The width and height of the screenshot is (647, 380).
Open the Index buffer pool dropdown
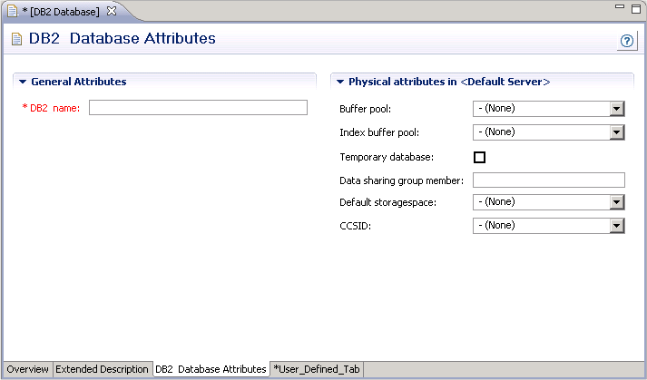pyautogui.click(x=616, y=132)
